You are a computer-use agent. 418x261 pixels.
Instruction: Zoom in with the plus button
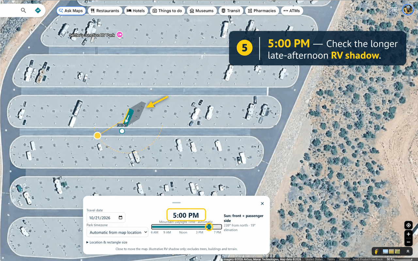(408, 234)
